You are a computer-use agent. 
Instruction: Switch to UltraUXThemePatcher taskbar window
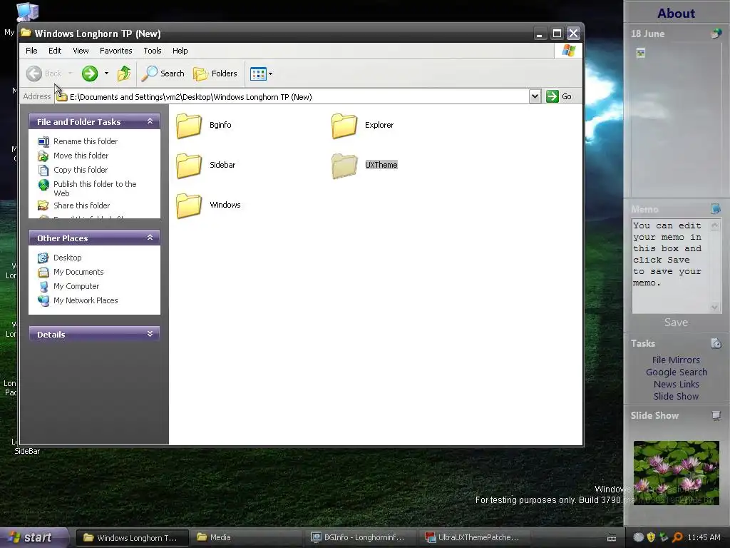pyautogui.click(x=475, y=537)
